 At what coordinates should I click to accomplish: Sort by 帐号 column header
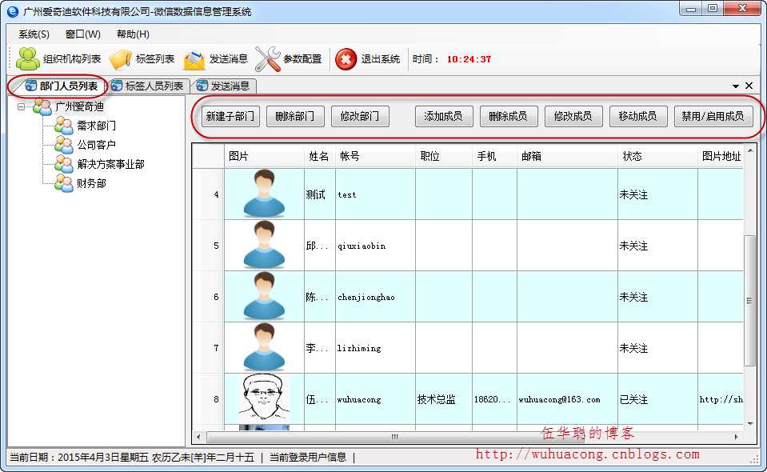point(375,157)
